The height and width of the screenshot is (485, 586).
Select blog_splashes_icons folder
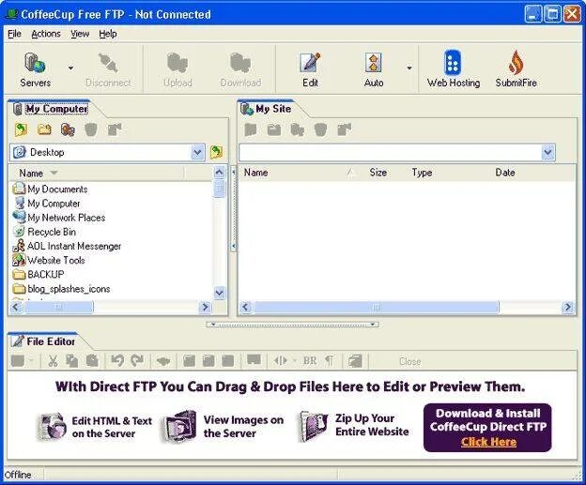[x=61, y=289]
